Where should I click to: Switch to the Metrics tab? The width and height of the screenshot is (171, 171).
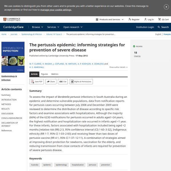point(55,74)
